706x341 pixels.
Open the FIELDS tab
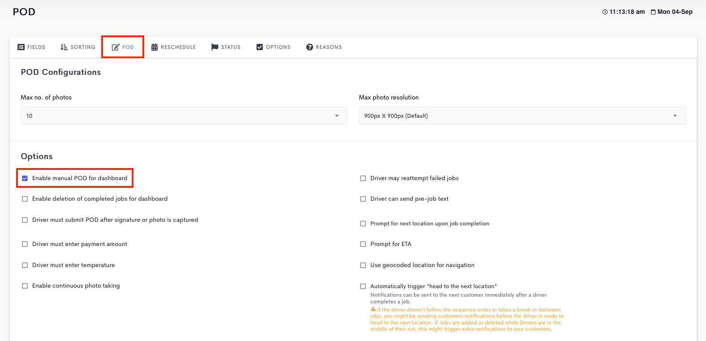pyautogui.click(x=31, y=47)
